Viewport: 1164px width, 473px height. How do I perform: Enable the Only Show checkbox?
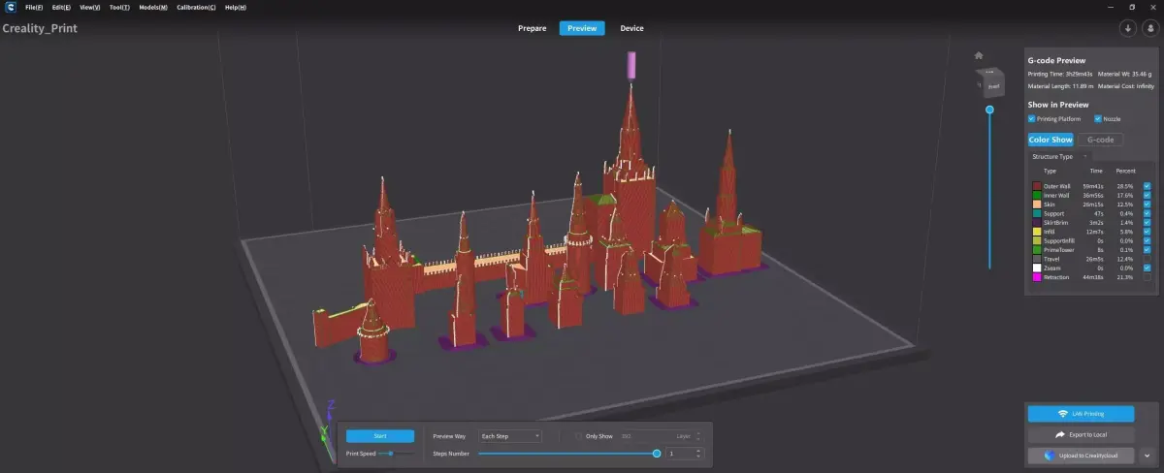579,436
